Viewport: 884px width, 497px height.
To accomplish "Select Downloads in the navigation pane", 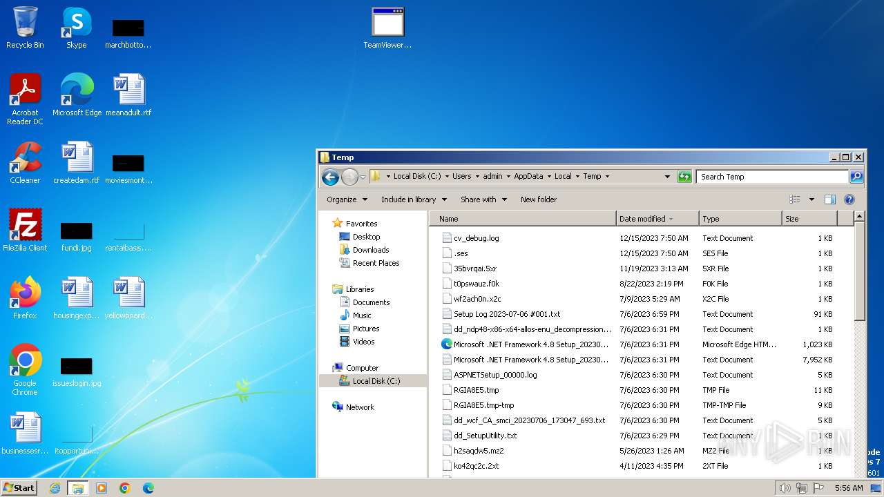I will [x=371, y=250].
